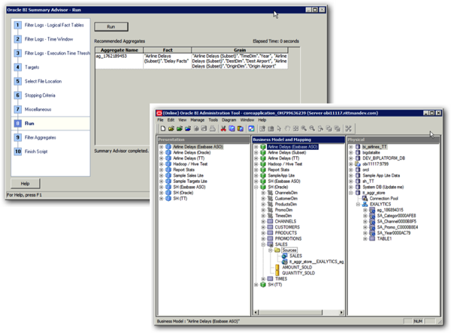Expand the bigdatalite node in Physical panel
451x333 pixels.
351,152
